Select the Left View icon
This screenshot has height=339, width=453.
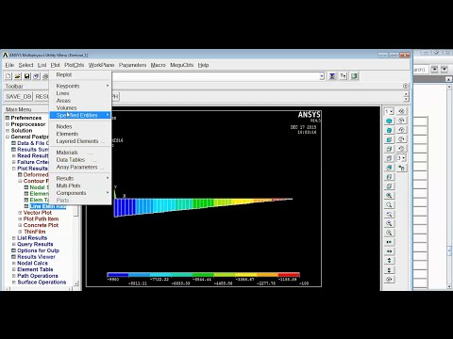(389, 177)
